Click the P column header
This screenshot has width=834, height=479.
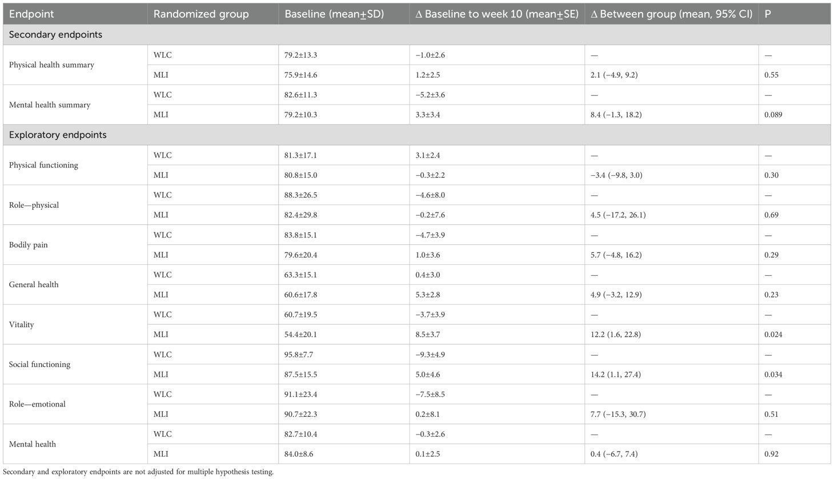click(x=768, y=14)
